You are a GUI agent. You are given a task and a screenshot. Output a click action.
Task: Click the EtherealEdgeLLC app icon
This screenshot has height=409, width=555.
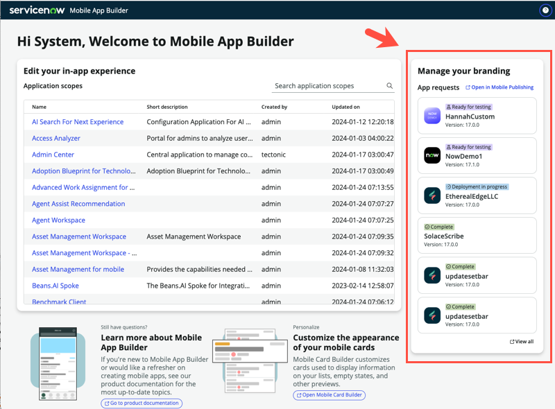coord(432,195)
